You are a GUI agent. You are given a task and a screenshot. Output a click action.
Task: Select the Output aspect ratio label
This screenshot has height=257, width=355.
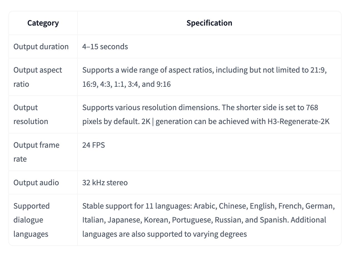38,77
